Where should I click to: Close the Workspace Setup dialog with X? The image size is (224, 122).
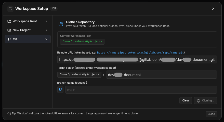[213, 9]
